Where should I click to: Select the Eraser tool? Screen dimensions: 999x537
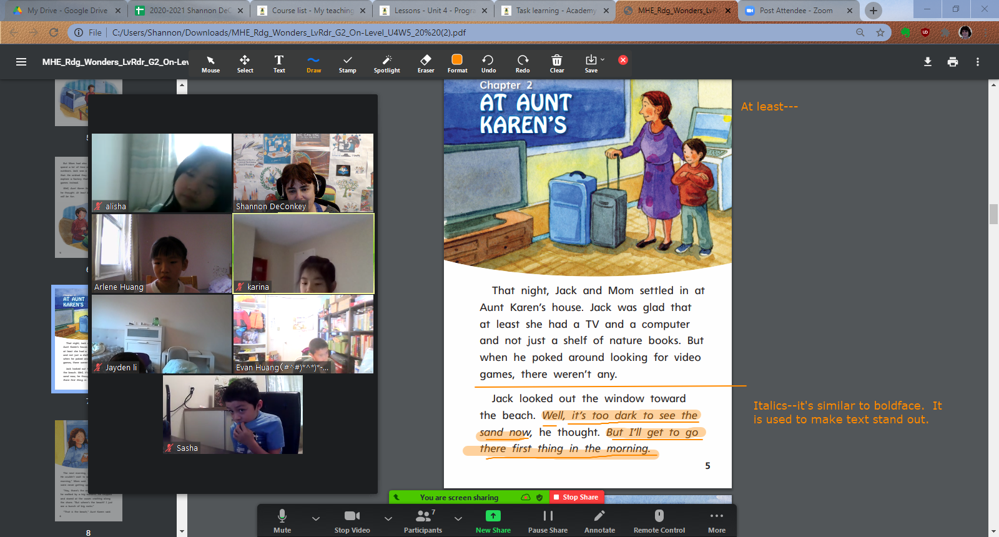click(x=426, y=64)
